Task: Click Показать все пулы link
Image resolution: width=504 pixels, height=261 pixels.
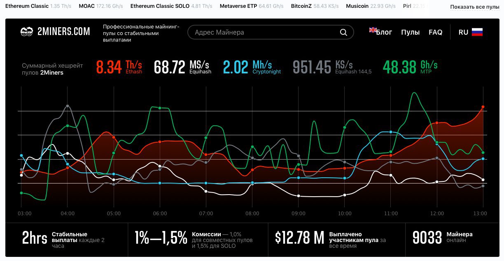Action: [x=474, y=7]
